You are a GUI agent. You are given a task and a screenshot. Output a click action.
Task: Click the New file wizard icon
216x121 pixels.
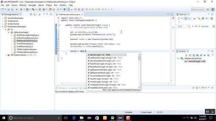3,9
